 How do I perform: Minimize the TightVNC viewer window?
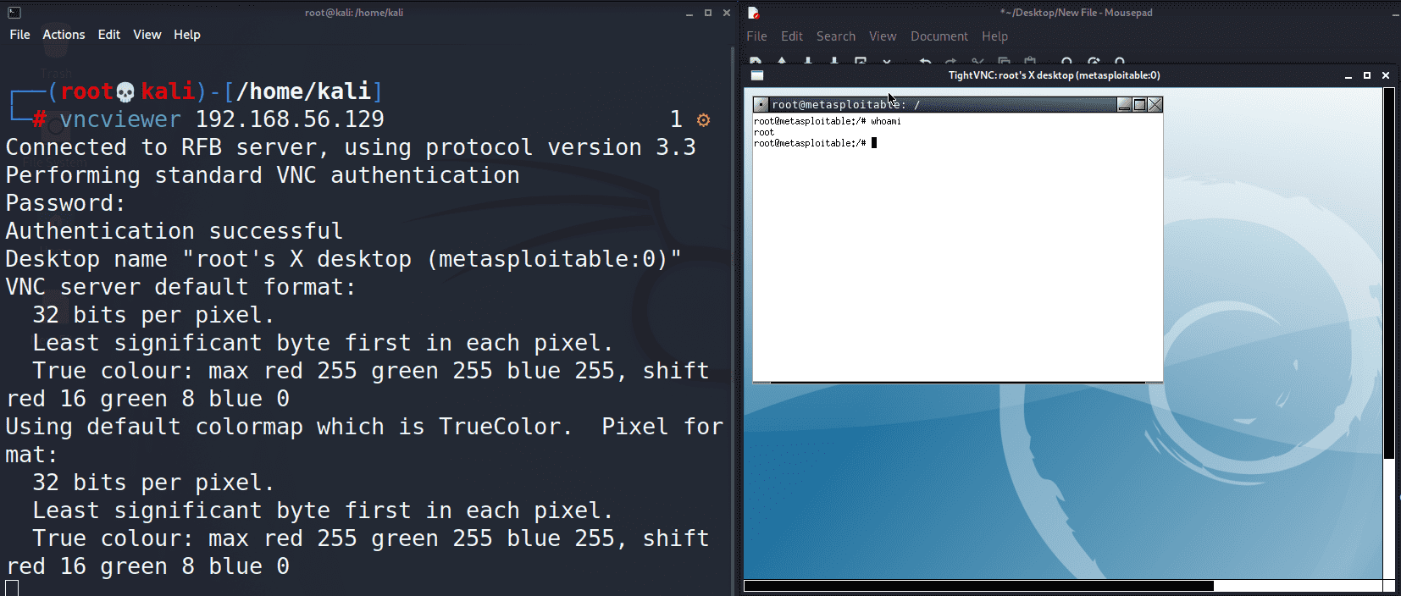point(1348,75)
